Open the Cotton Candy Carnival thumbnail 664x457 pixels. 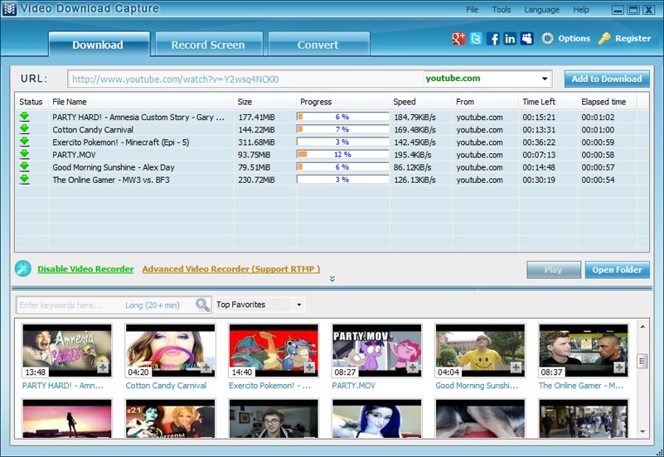pyautogui.click(x=170, y=350)
